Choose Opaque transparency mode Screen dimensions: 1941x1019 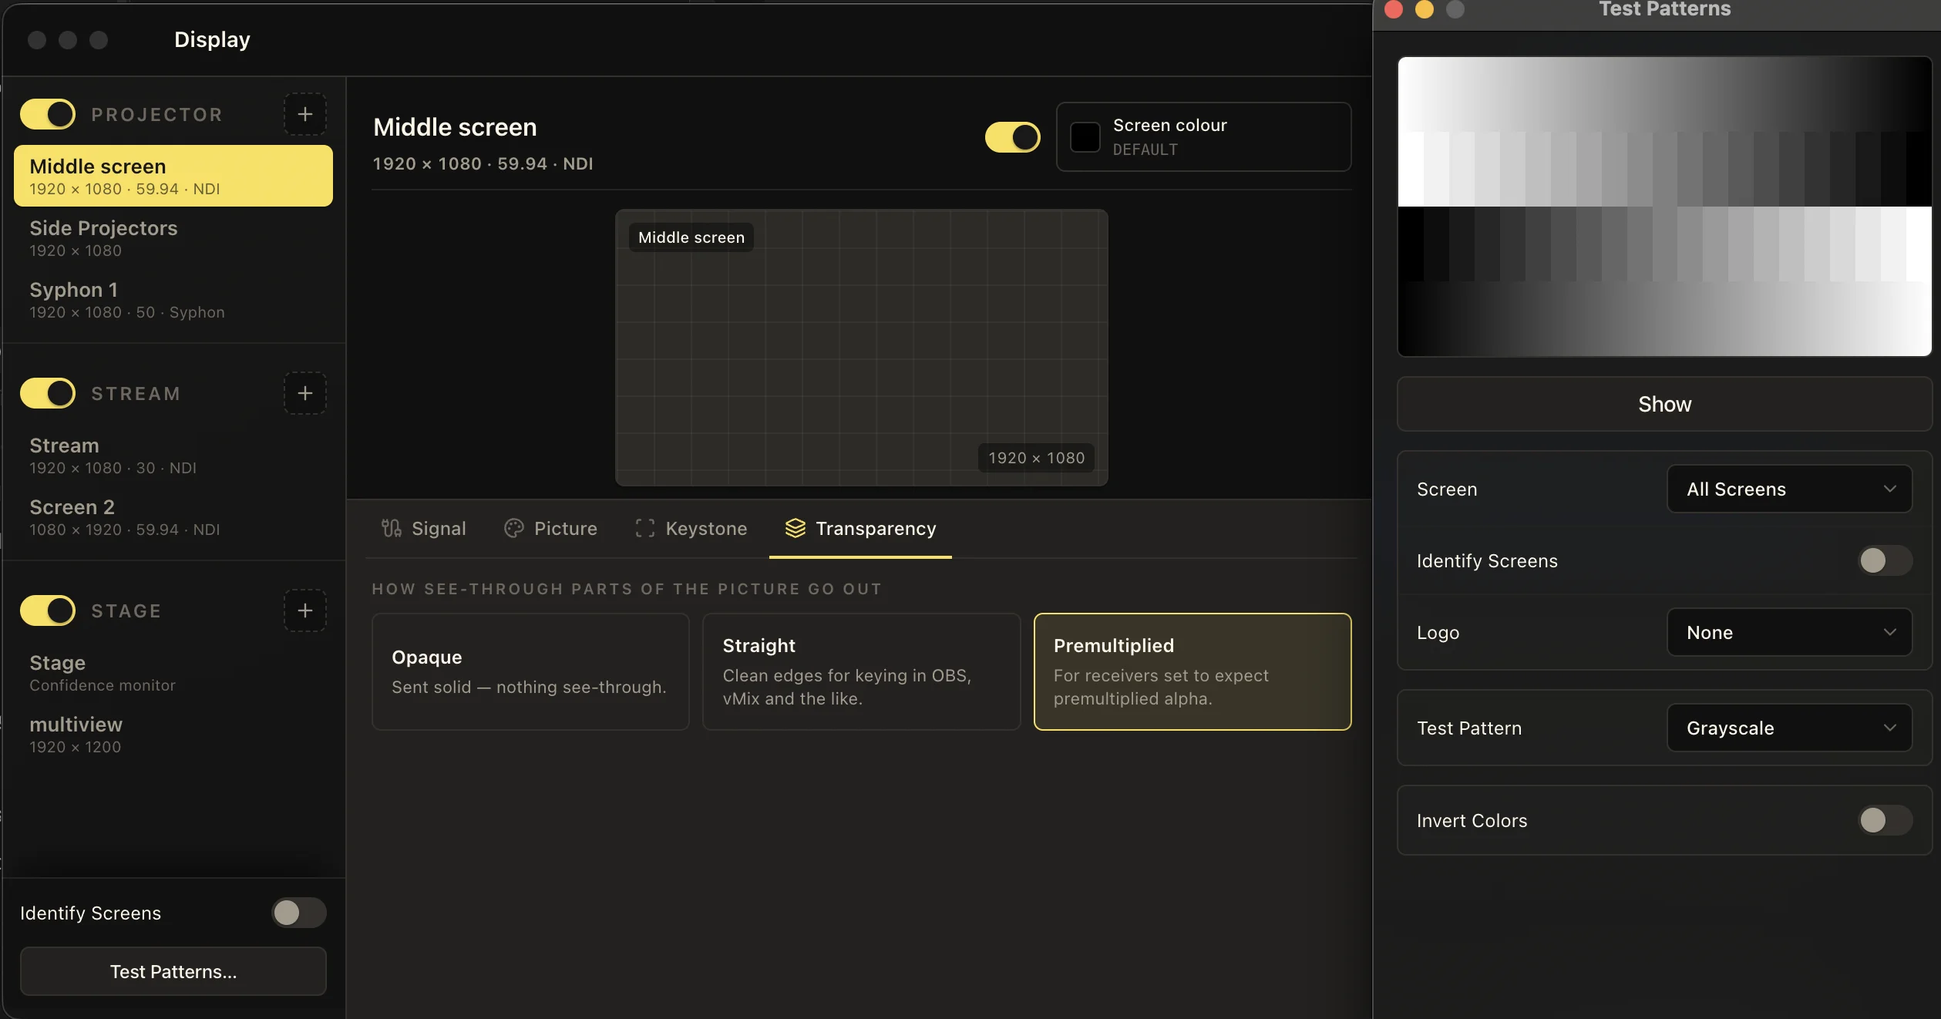pyautogui.click(x=530, y=671)
